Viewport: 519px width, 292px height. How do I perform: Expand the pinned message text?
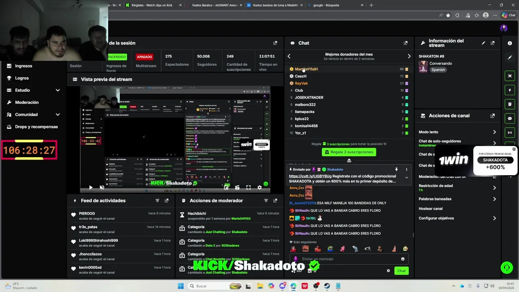coord(407,177)
